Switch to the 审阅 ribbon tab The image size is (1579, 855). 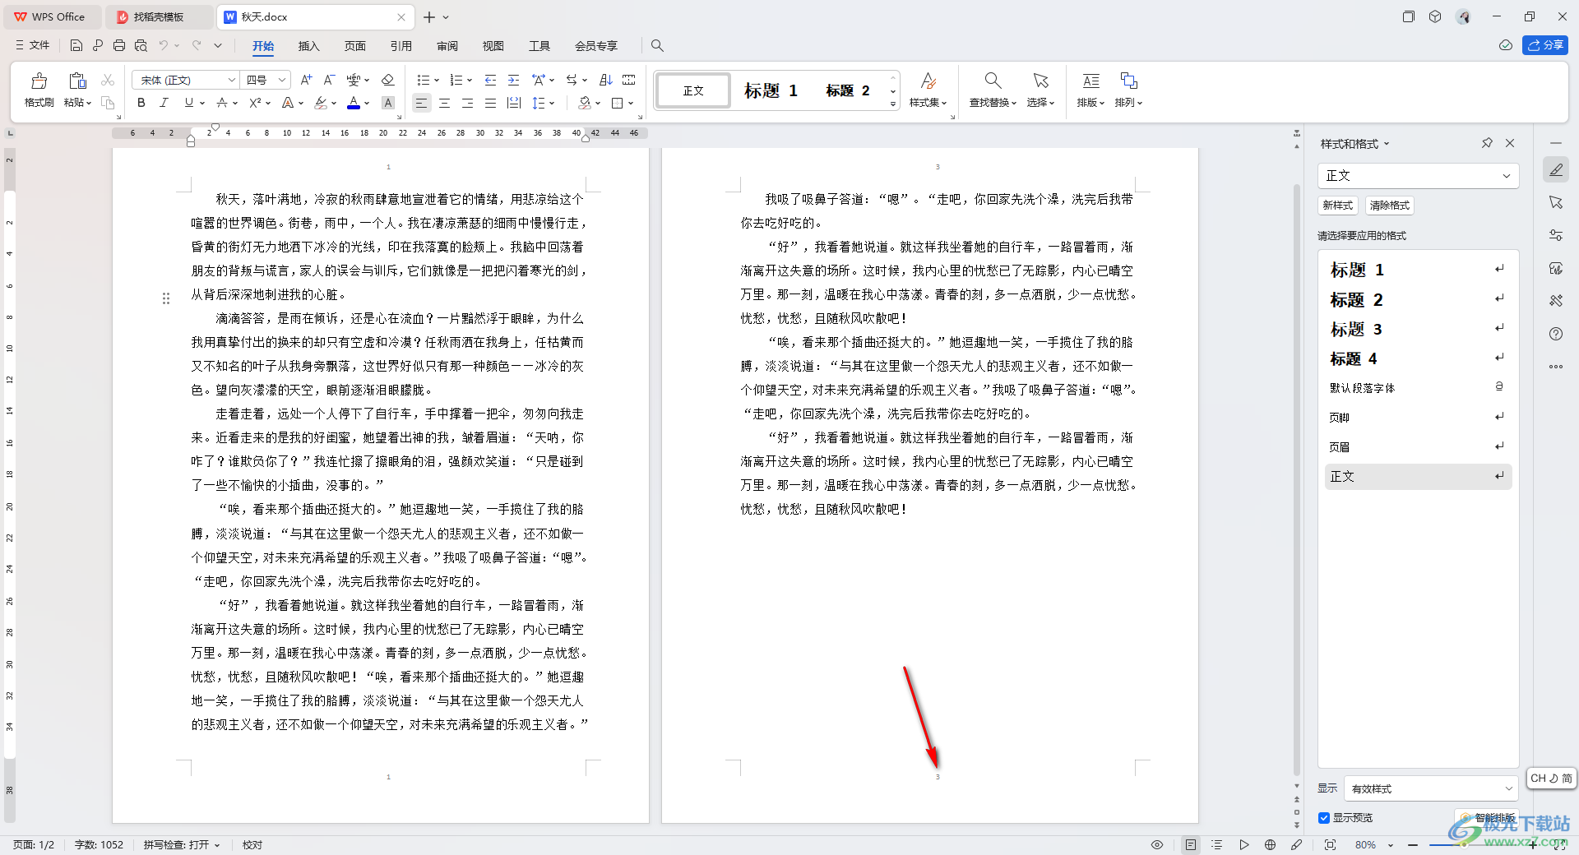447,46
